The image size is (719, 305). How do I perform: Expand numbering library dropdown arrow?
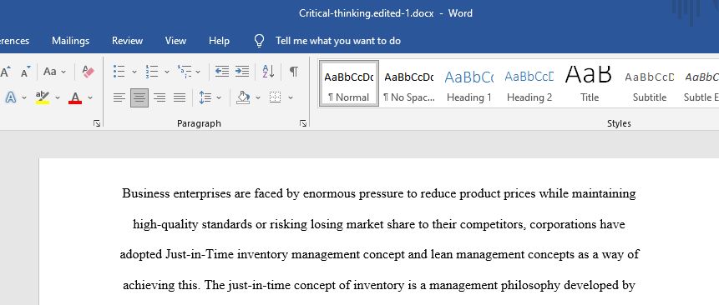(x=167, y=72)
